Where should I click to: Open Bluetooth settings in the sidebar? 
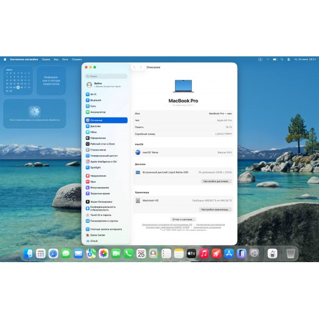106,100
